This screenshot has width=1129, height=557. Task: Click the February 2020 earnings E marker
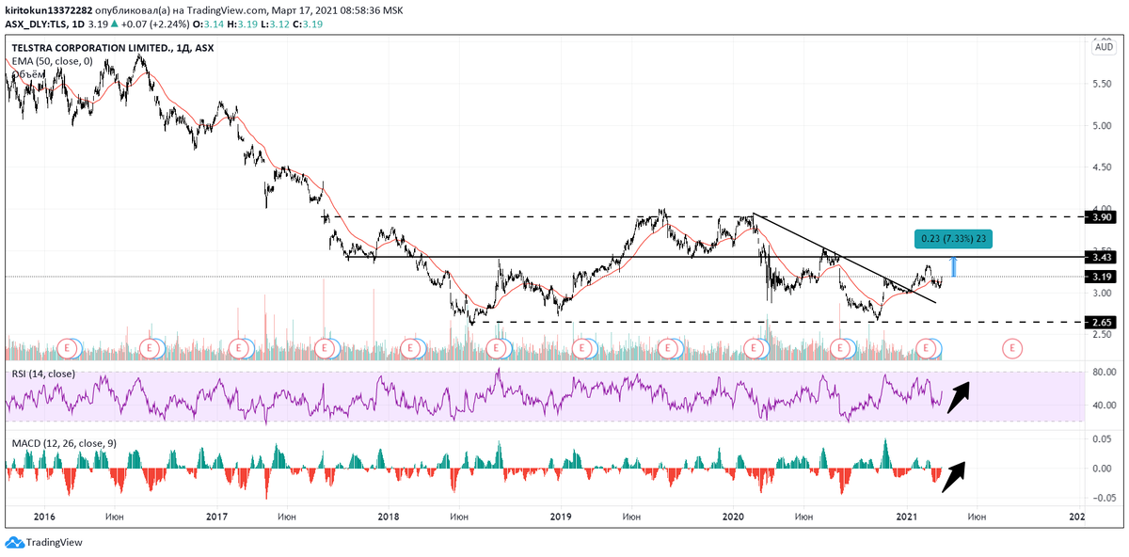tap(755, 348)
